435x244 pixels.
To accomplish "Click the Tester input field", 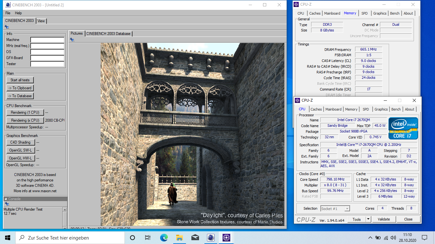I will [x=47, y=64].
